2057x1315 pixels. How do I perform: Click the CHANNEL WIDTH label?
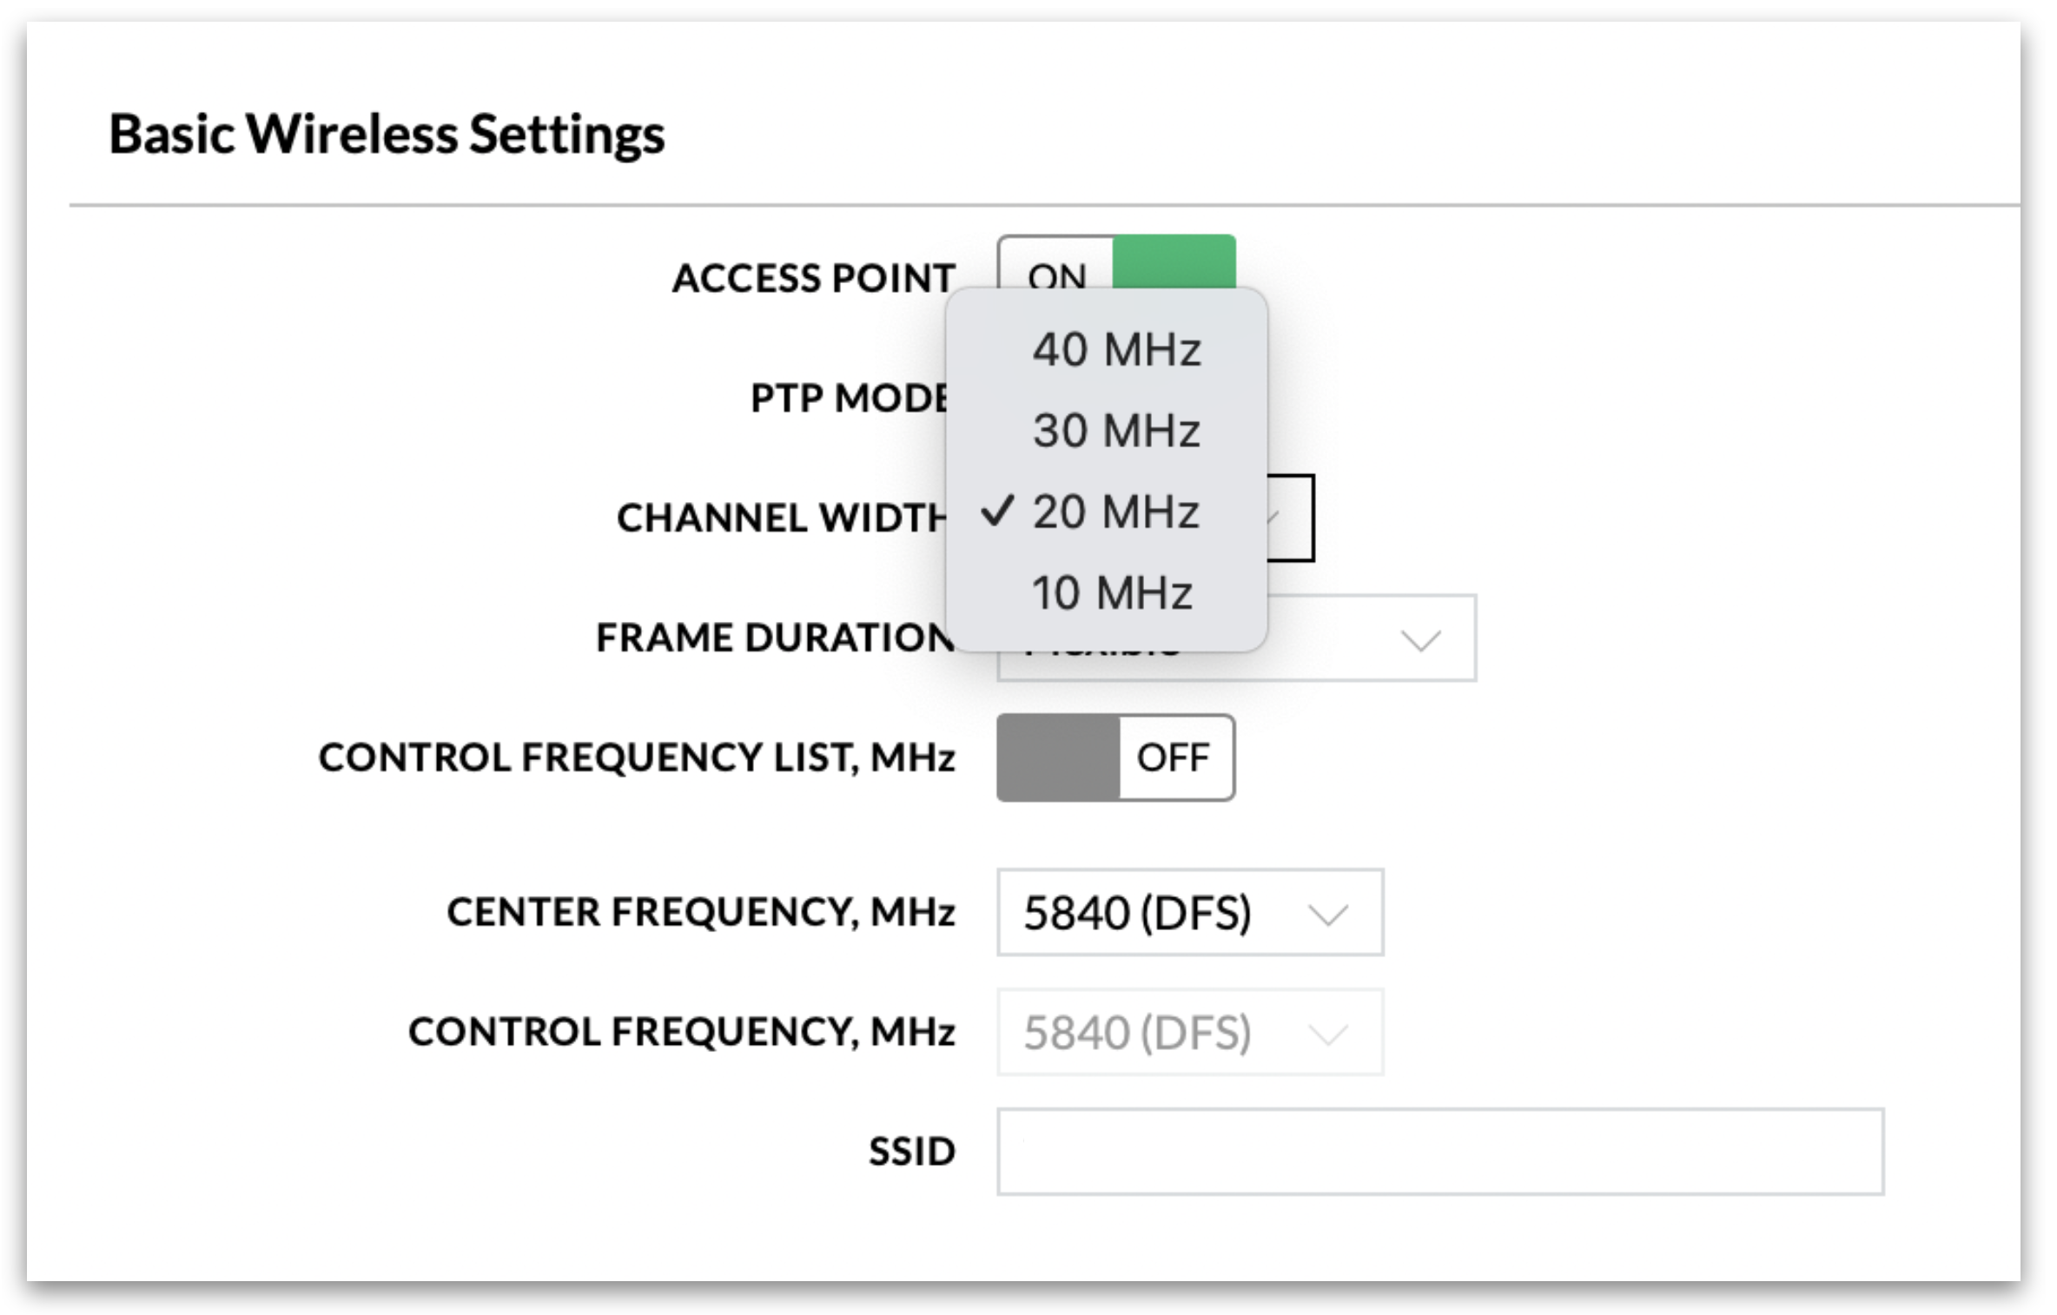[781, 518]
